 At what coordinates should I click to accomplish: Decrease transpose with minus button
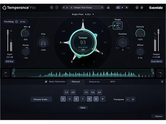[x=128, y=99]
